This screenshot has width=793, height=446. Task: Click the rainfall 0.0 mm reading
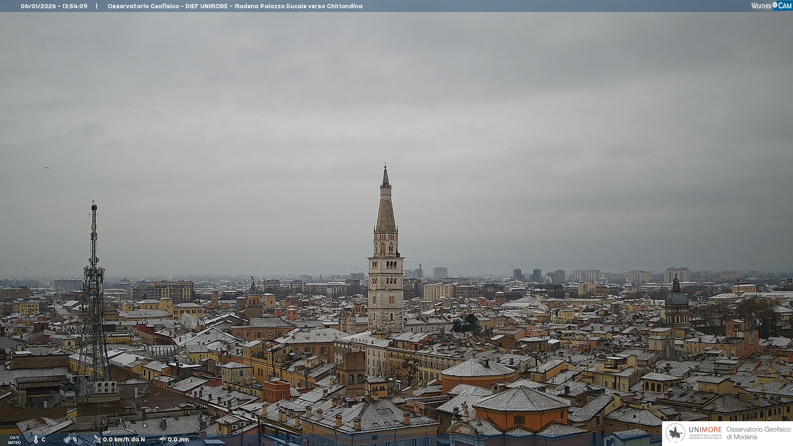(x=178, y=439)
